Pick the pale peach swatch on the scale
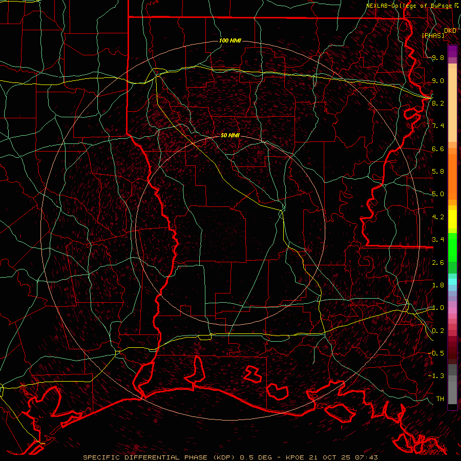 point(452,105)
